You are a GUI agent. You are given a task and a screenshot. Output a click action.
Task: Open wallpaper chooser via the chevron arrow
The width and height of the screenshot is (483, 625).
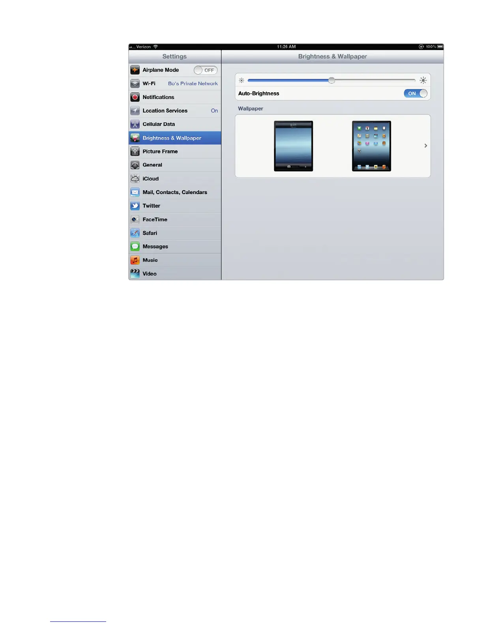coord(425,146)
